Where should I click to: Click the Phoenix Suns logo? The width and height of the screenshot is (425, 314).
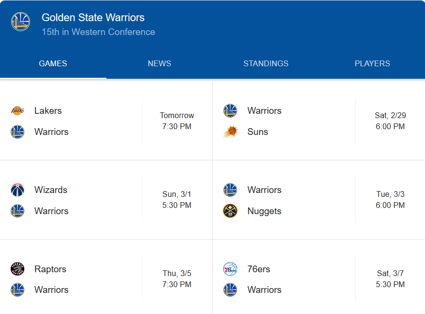(x=230, y=132)
